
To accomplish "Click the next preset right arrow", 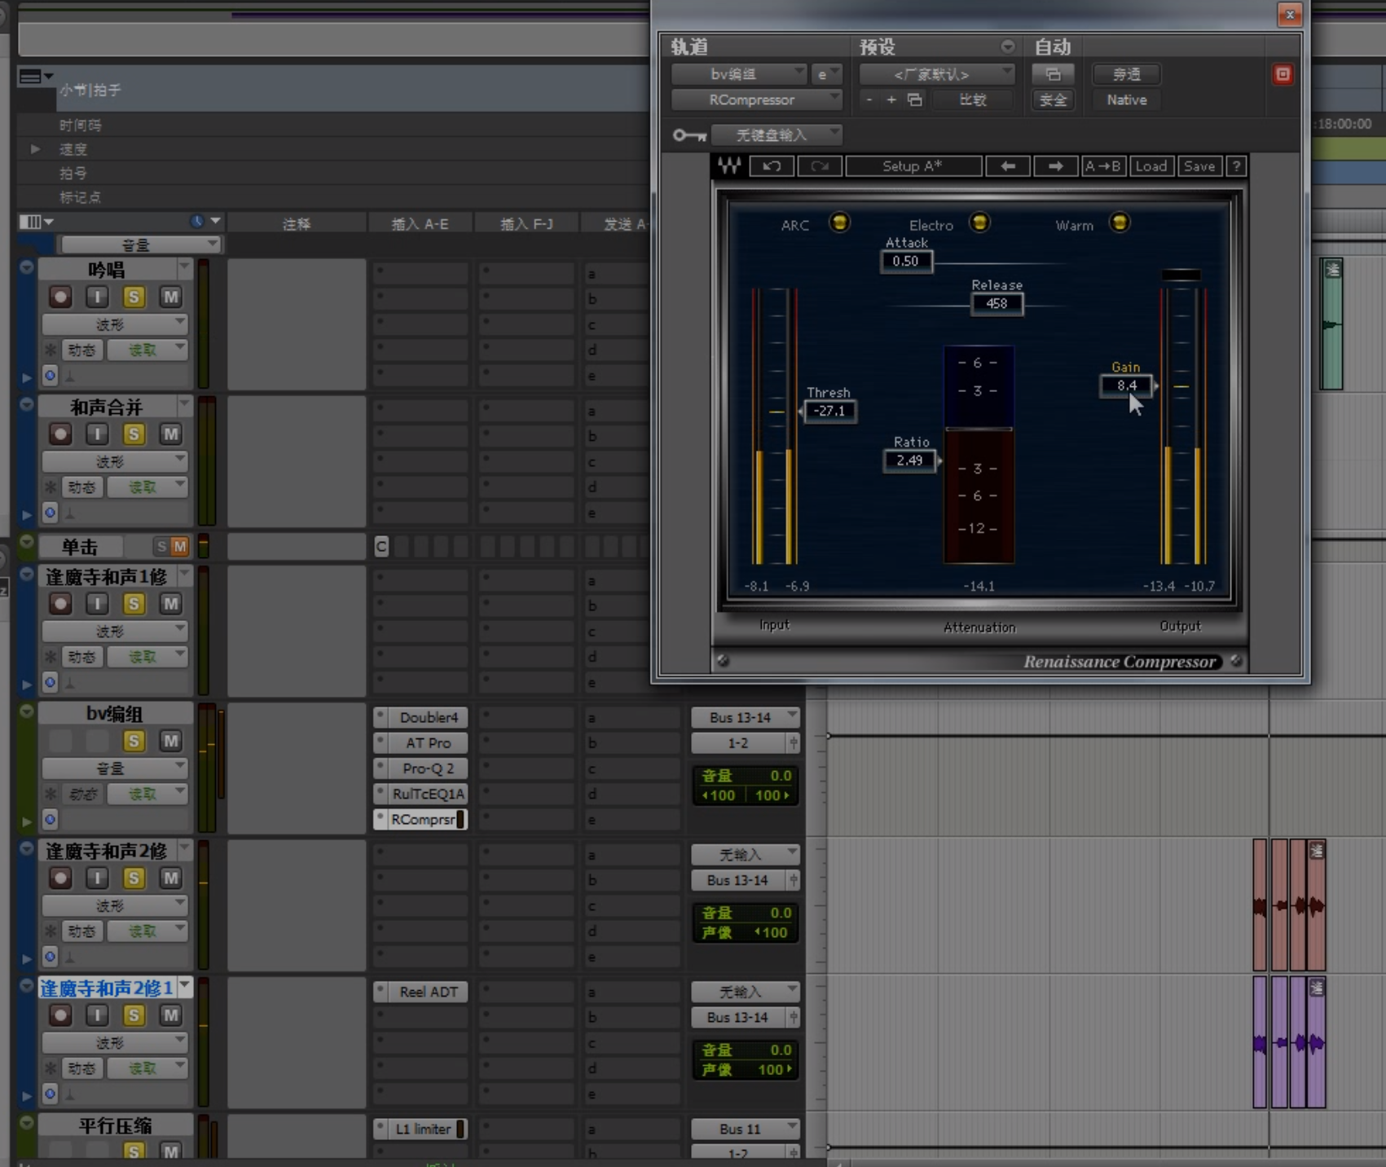I will pyautogui.click(x=1055, y=166).
